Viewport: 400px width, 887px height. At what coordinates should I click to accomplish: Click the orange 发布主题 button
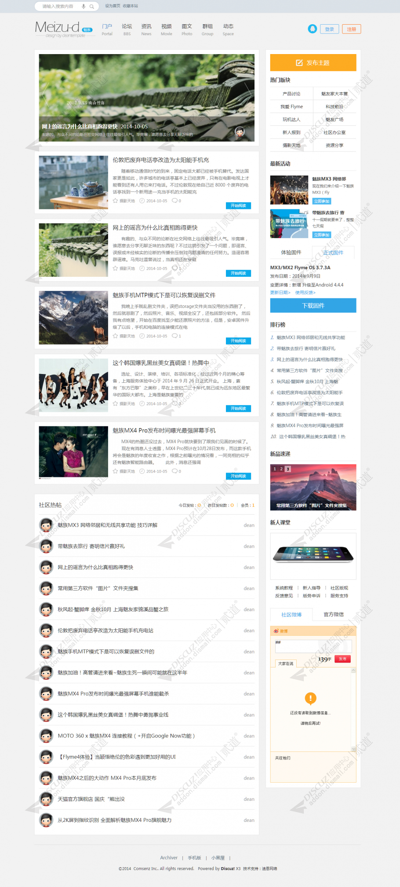[x=313, y=62]
